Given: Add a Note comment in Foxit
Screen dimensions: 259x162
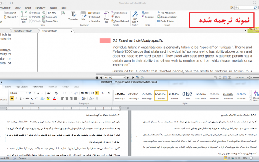Looking at the screenshot, I should pyautogui.click(x=83, y=16).
